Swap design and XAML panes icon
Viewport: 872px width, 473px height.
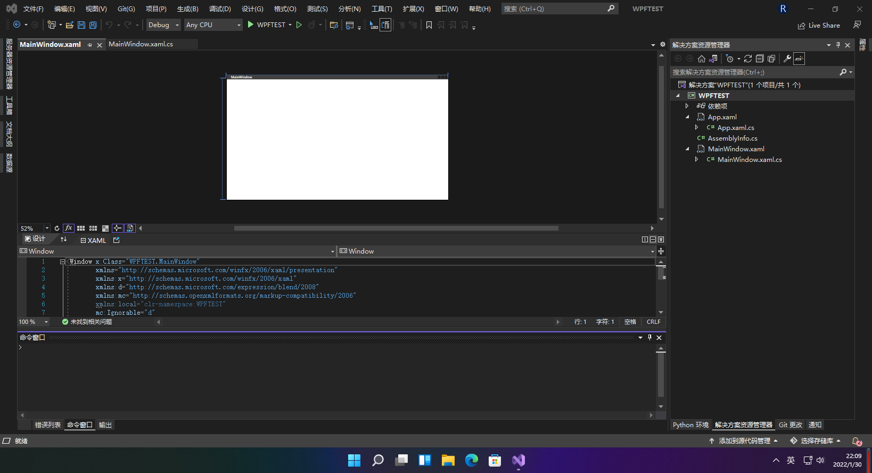(64, 240)
